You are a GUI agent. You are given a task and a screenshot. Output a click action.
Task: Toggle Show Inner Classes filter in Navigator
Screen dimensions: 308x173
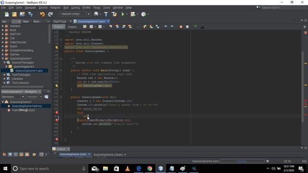tap(27, 155)
